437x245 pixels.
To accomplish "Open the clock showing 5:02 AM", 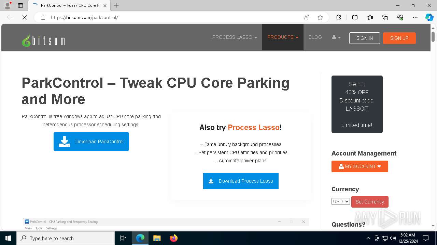I will [x=408, y=238].
